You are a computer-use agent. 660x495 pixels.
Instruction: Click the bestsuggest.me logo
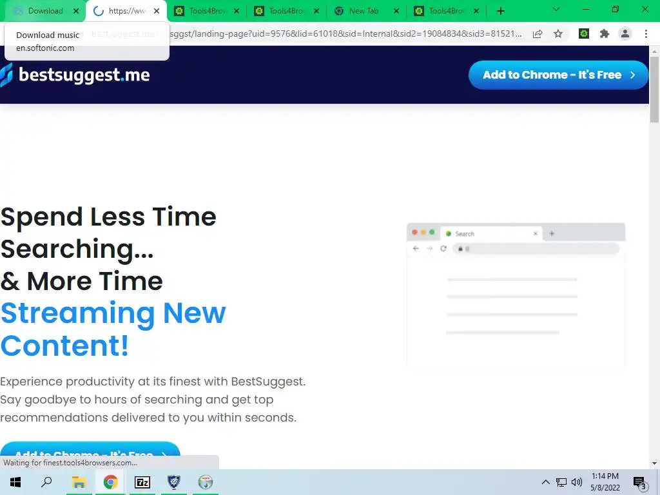(x=75, y=75)
